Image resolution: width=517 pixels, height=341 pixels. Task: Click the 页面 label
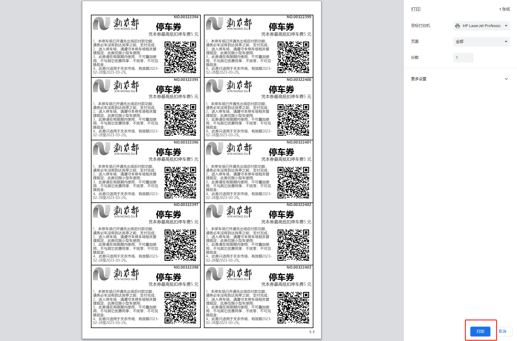pyautogui.click(x=415, y=42)
